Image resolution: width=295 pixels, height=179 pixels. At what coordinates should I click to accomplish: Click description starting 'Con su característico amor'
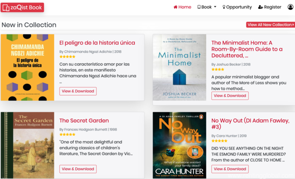98,73
